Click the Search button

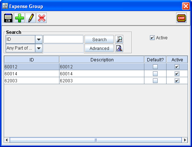(99, 39)
